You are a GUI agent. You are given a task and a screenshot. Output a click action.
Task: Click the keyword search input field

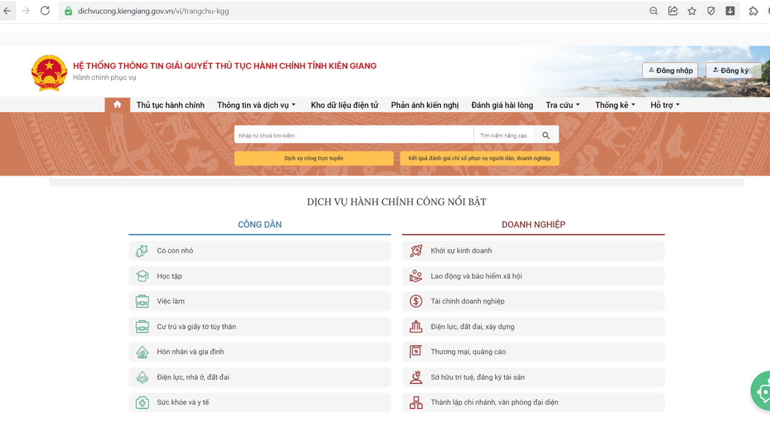coord(354,135)
